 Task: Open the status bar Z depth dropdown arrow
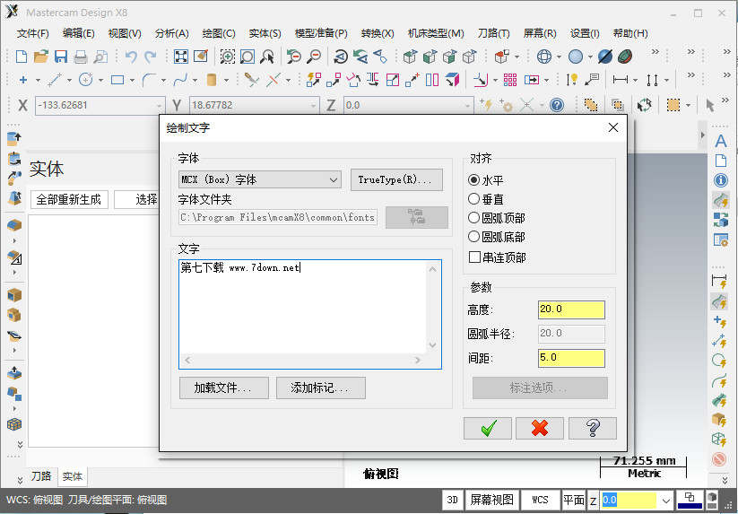(x=665, y=500)
